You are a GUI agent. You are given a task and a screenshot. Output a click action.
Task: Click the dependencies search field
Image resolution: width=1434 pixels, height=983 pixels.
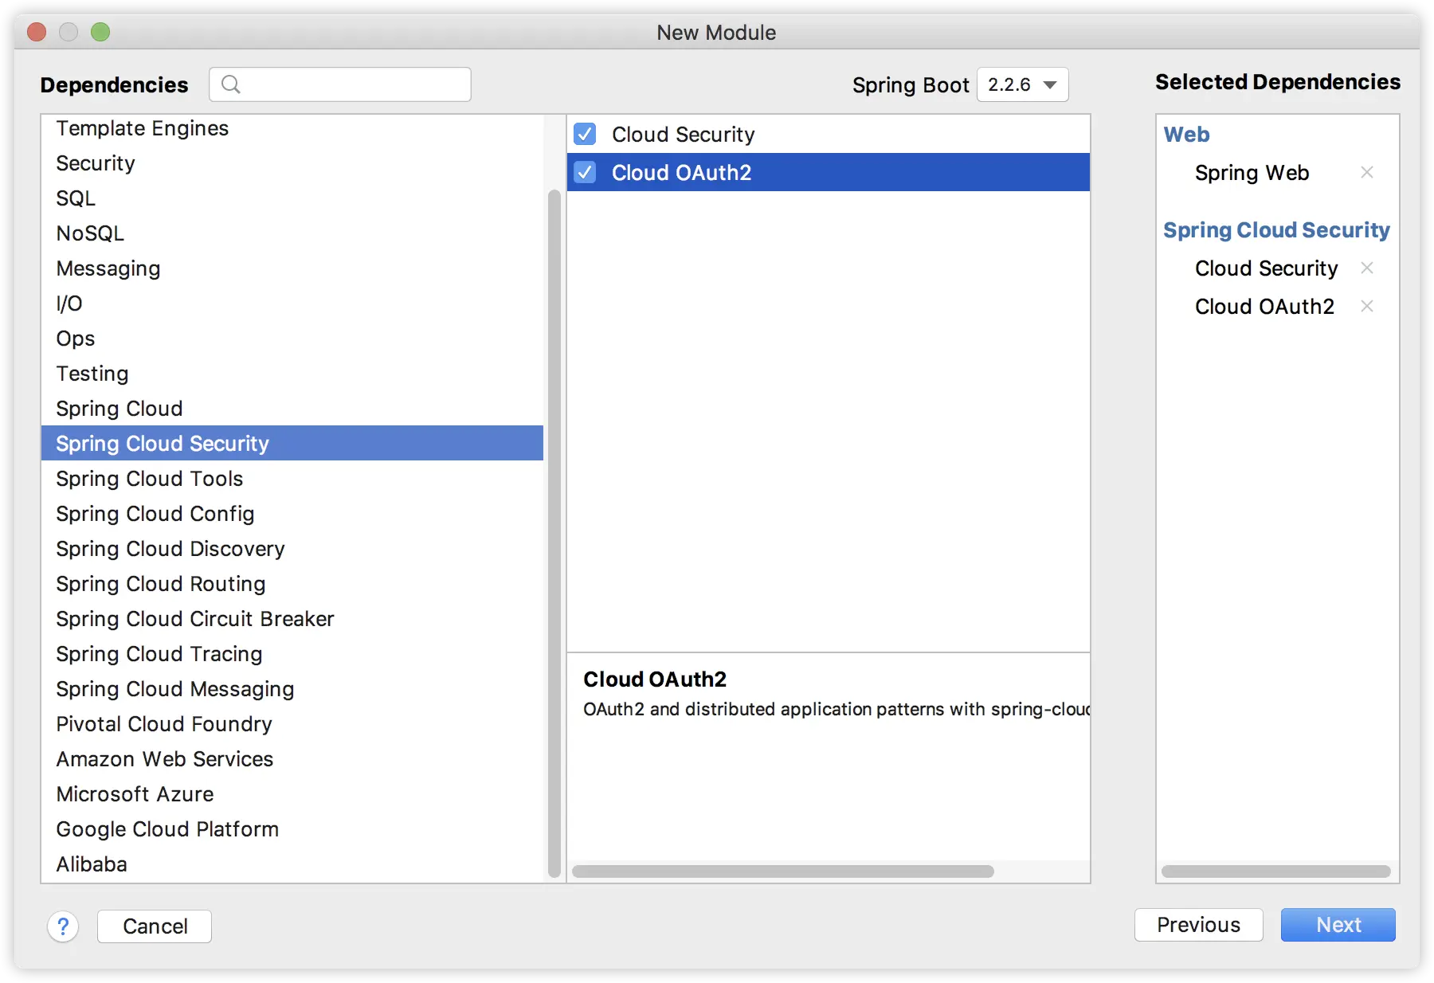click(x=340, y=84)
